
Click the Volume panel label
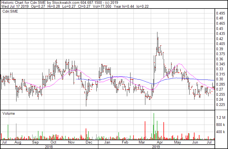[x=9, y=113]
